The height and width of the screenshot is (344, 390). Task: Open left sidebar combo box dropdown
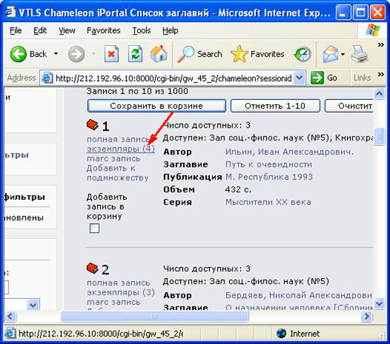coord(33,305)
